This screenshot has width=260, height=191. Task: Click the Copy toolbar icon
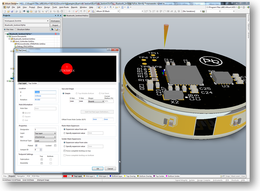click(54, 11)
